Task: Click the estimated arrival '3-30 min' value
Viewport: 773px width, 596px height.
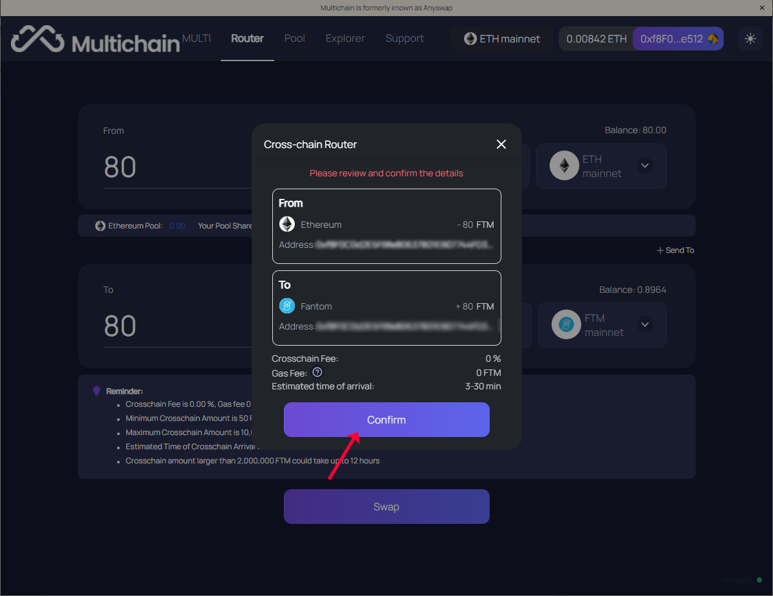Action: pyautogui.click(x=483, y=386)
